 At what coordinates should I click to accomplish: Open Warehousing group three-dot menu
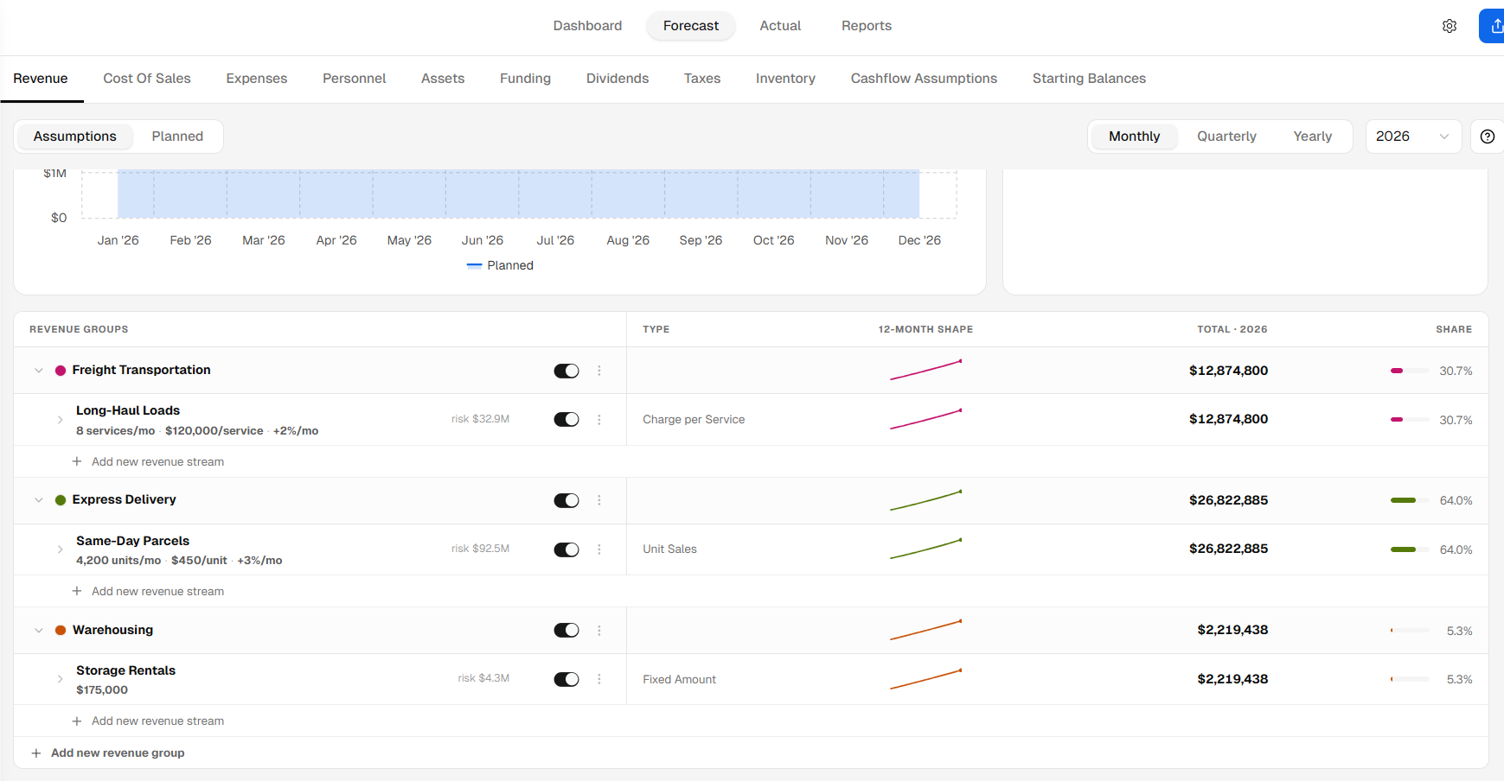[x=599, y=631]
